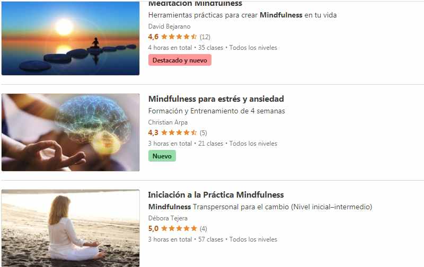Screen dimensions: 424x267
Task: Click the (12) review count
Action: pos(205,37)
